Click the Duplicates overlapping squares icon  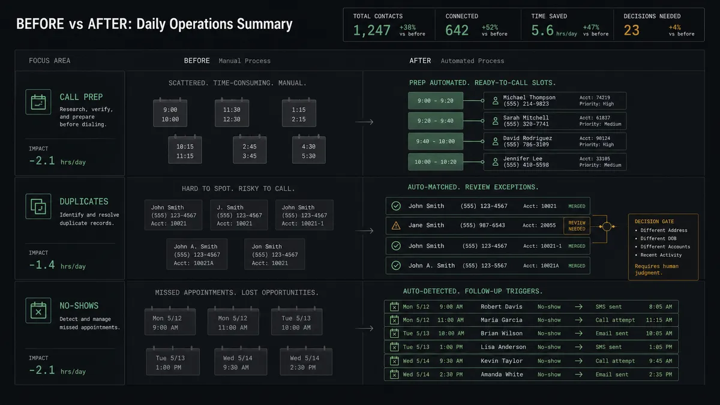coord(38,206)
